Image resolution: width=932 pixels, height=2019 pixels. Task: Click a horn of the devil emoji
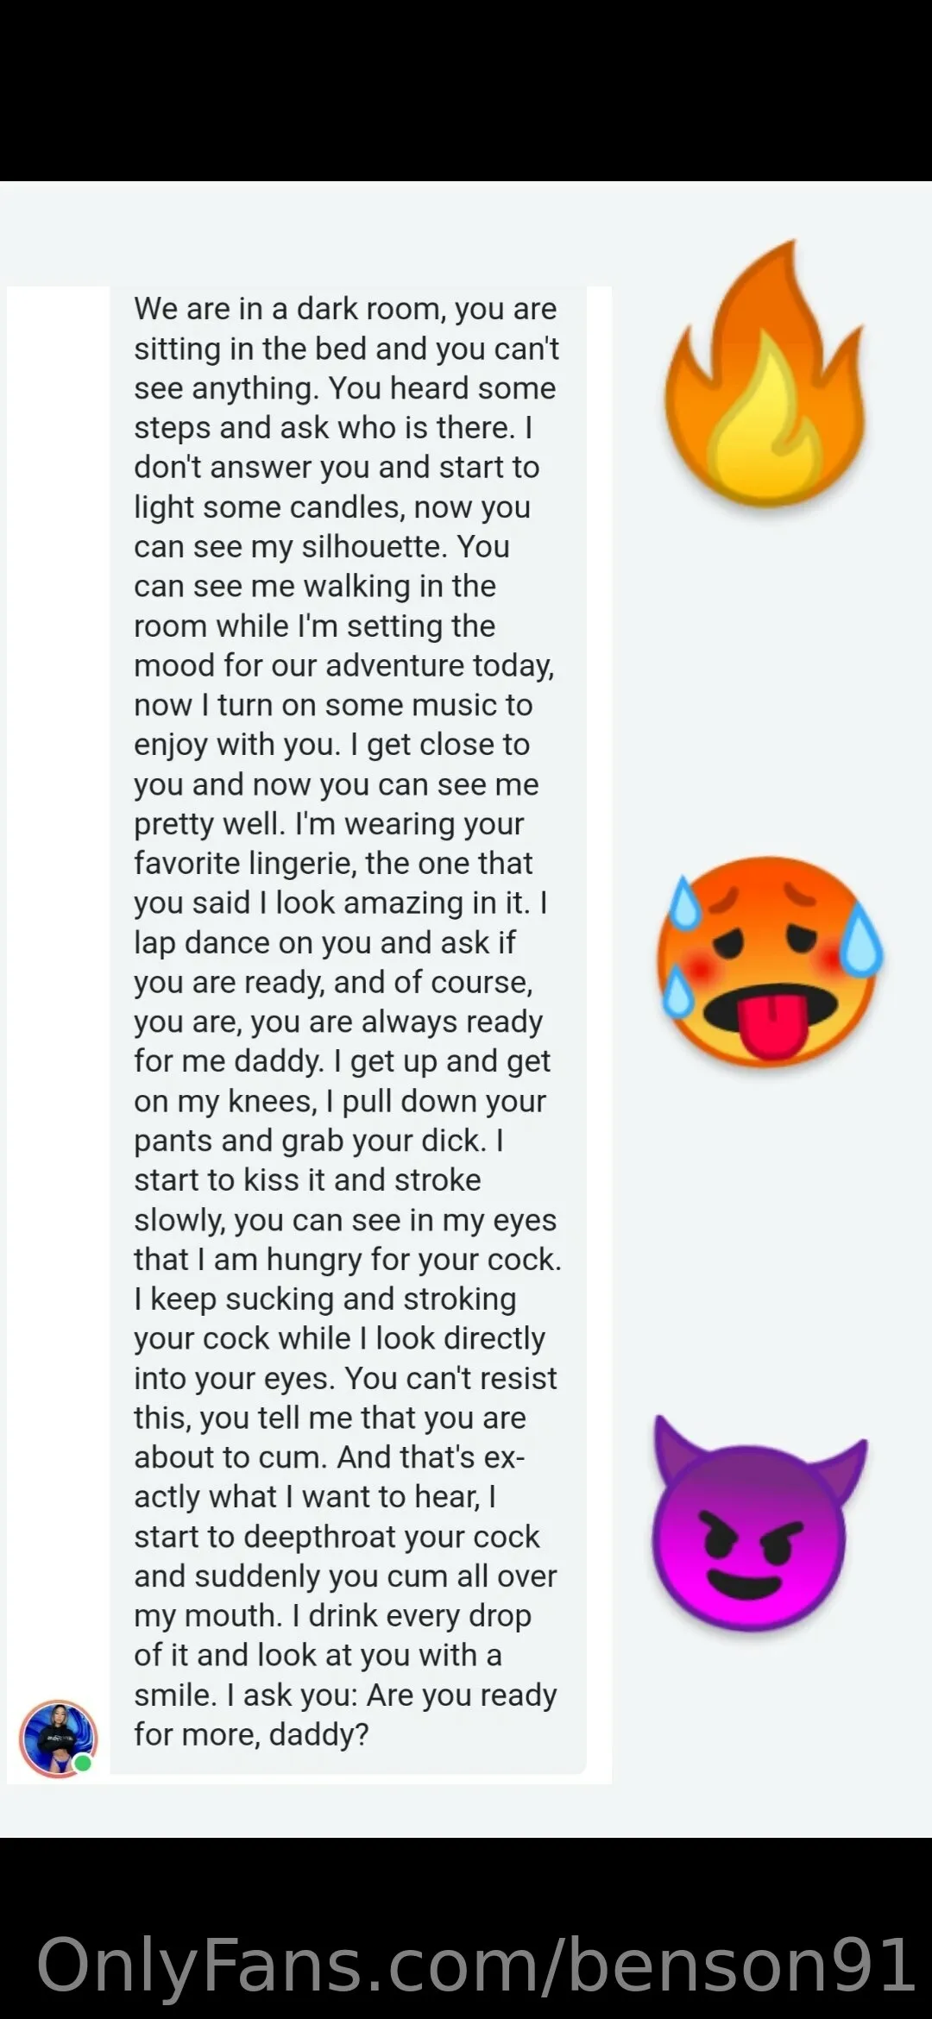click(x=675, y=1451)
